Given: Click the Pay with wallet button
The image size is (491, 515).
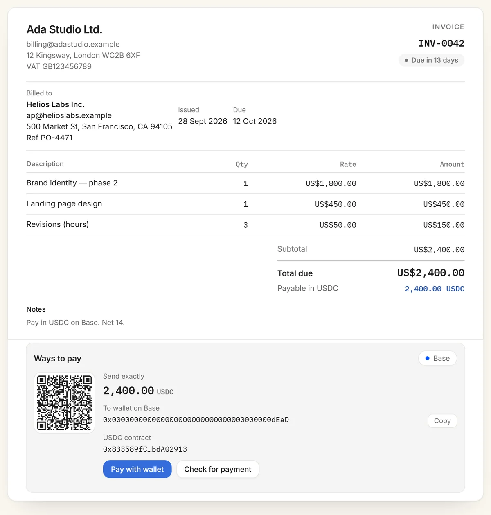Looking at the screenshot, I should [x=137, y=469].
